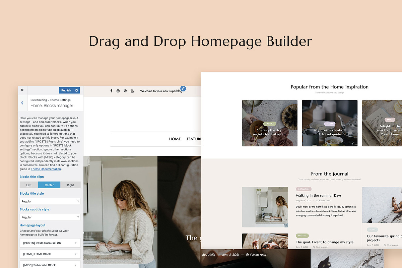Open the Blocks title style dropdown
Image resolution: width=402 pixels, height=268 pixels.
click(50, 201)
